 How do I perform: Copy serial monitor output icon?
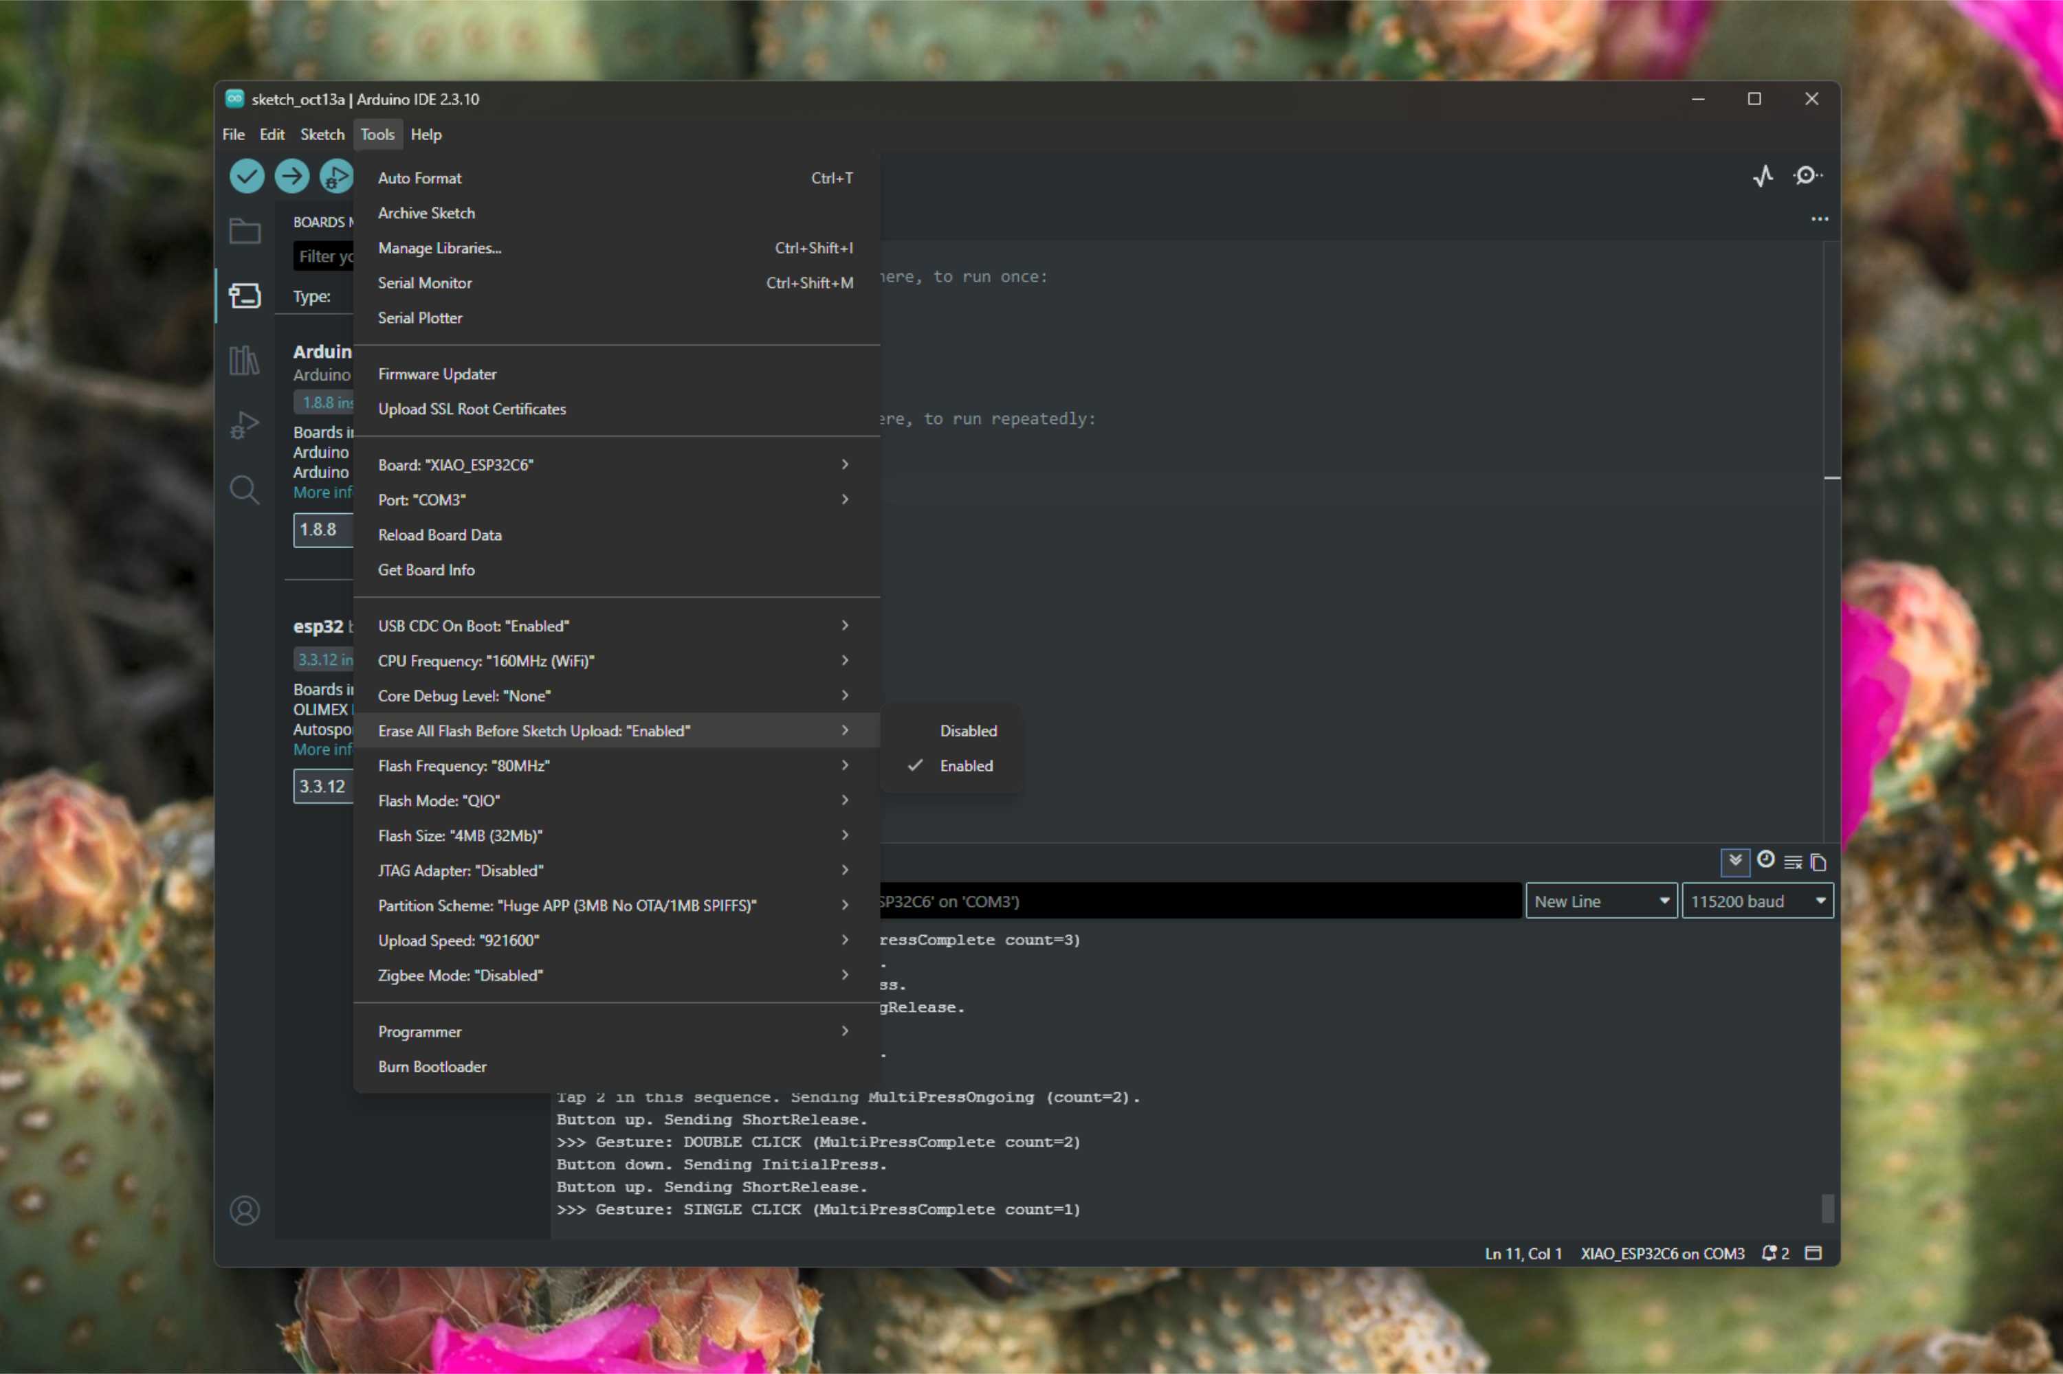coord(1818,862)
